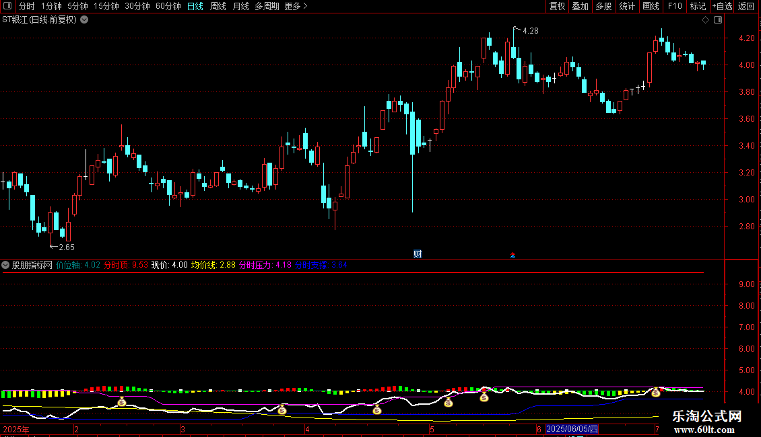Expand the 股朋指标网 indicator dropdown
This screenshot has height=437, width=761.
tap(5, 265)
